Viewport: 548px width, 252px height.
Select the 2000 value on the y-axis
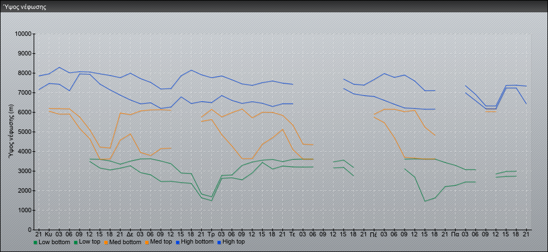25,190
